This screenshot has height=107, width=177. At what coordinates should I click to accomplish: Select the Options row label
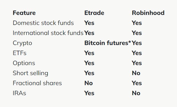point(24,63)
